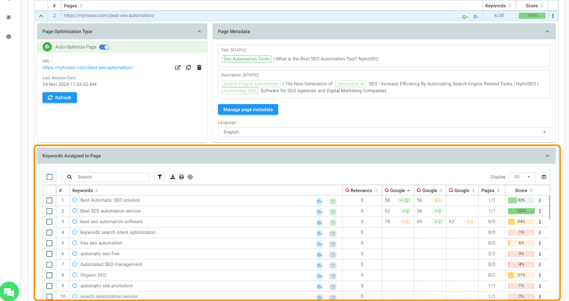Image resolution: width=569 pixels, height=301 pixels.
Task: Click the chart icon for automatic seo free
Action: (333, 255)
